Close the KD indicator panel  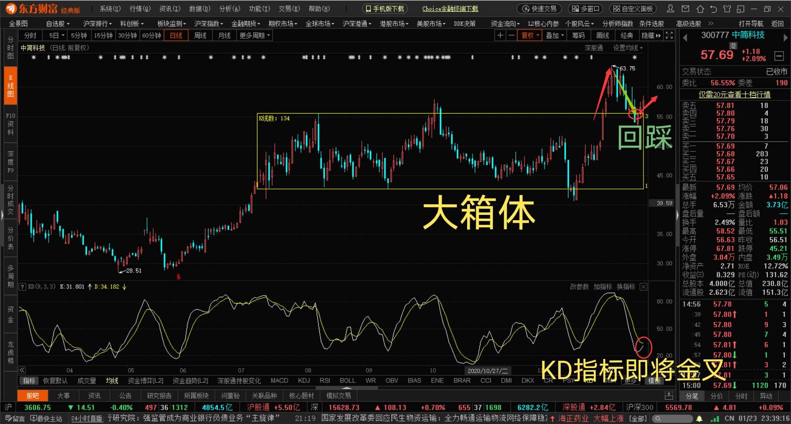point(644,287)
